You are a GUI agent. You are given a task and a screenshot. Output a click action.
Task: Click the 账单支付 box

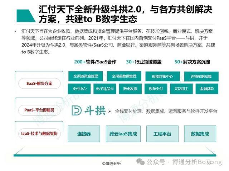156,89
